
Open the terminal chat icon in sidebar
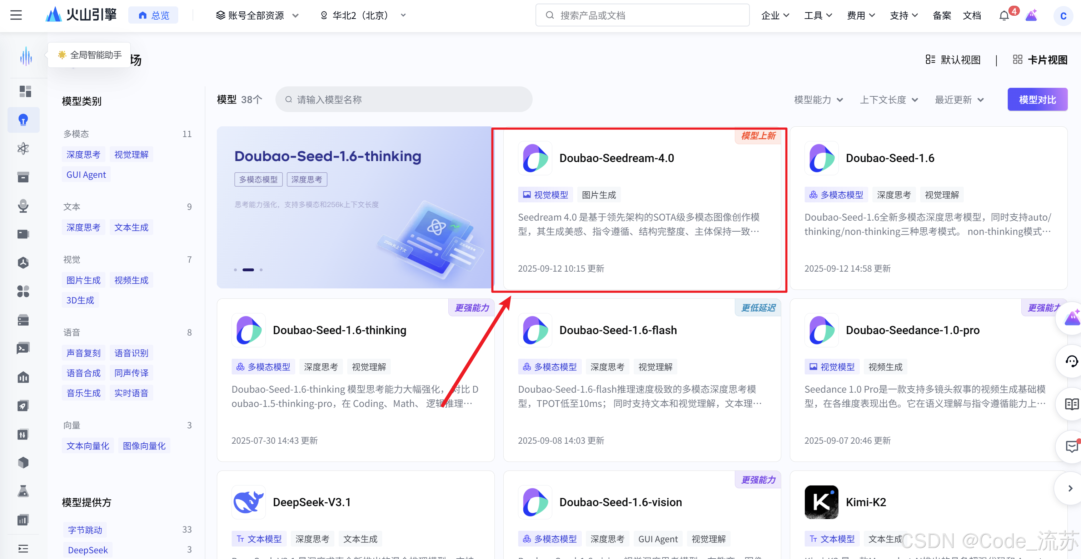24,348
